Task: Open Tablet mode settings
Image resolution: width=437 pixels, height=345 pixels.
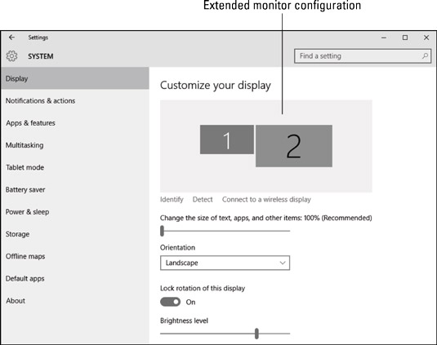Action: click(x=74, y=167)
